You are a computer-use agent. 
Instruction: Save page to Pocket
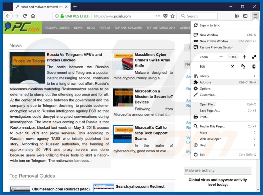pos(165,16)
